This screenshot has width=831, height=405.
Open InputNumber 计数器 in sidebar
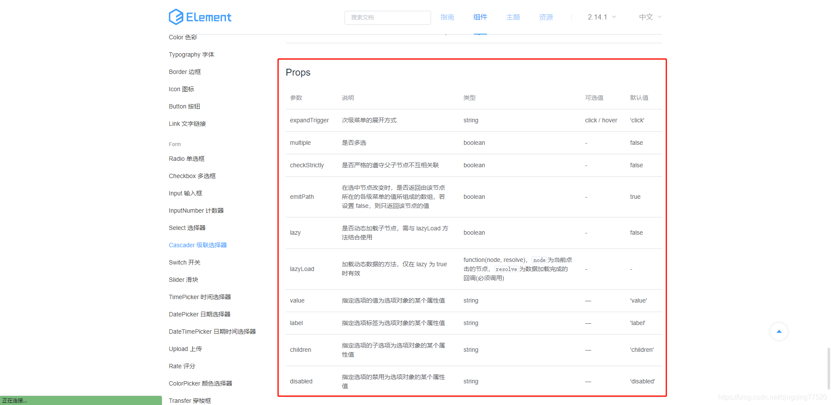(196, 210)
